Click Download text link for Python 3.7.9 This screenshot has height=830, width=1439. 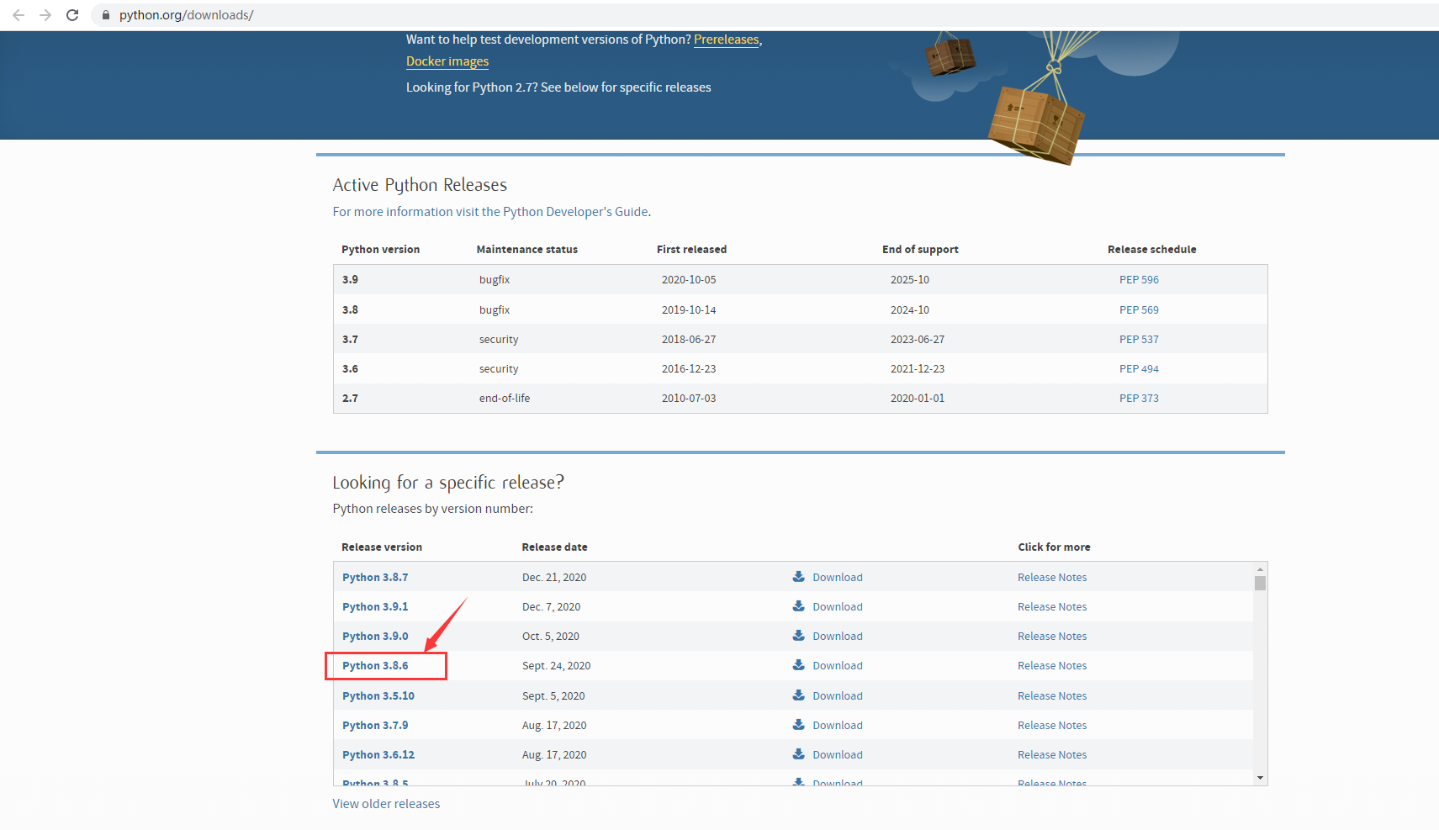(838, 726)
